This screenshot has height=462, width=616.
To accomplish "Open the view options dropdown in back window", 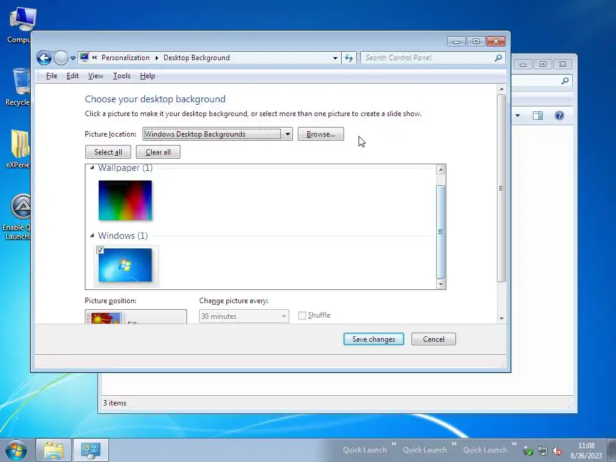I will [518, 115].
